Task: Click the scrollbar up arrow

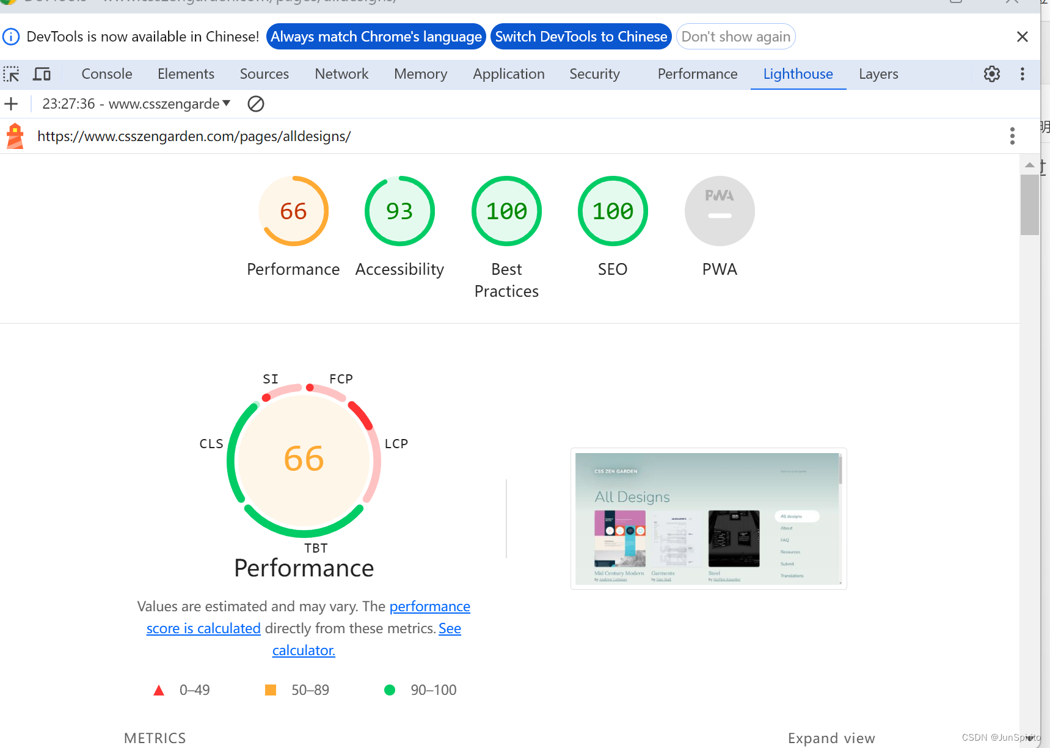Action: [x=1029, y=165]
